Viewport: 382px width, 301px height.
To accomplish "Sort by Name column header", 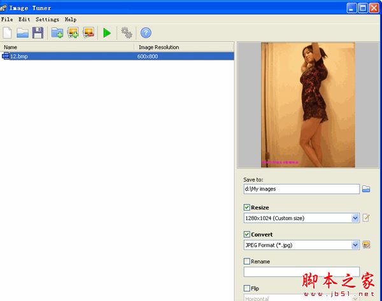I will pyautogui.click(x=67, y=47).
